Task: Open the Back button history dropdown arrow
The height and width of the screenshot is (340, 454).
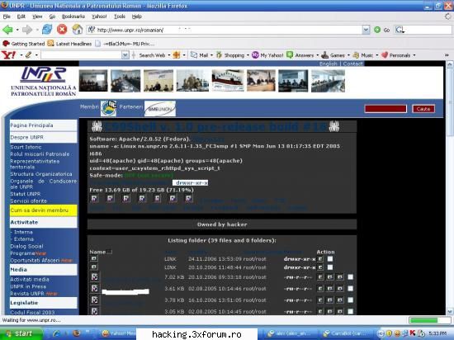Action: [17, 30]
